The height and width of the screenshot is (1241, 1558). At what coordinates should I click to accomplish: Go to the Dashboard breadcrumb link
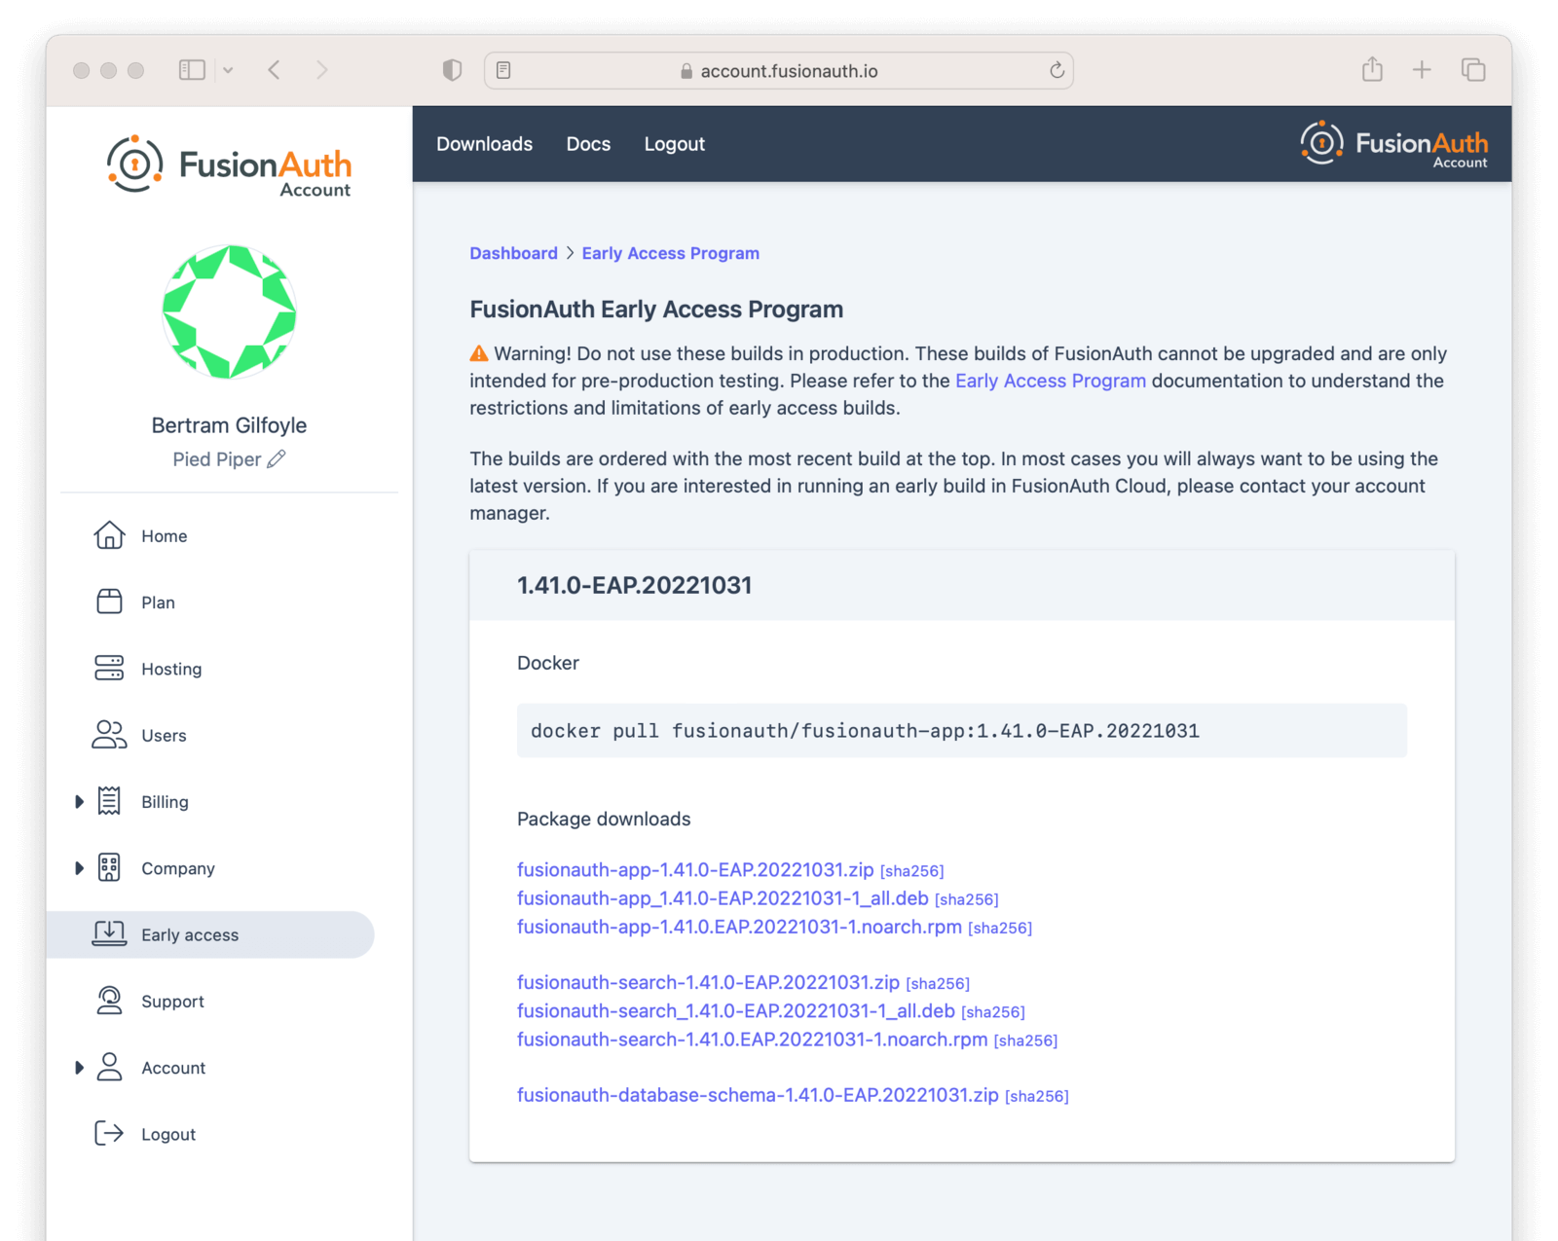pyautogui.click(x=513, y=253)
